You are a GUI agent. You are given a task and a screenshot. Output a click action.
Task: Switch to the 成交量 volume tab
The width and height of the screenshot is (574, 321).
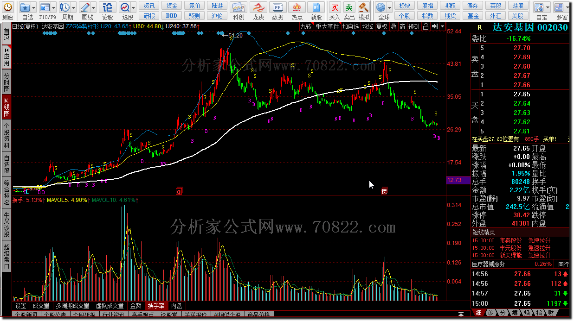41,306
